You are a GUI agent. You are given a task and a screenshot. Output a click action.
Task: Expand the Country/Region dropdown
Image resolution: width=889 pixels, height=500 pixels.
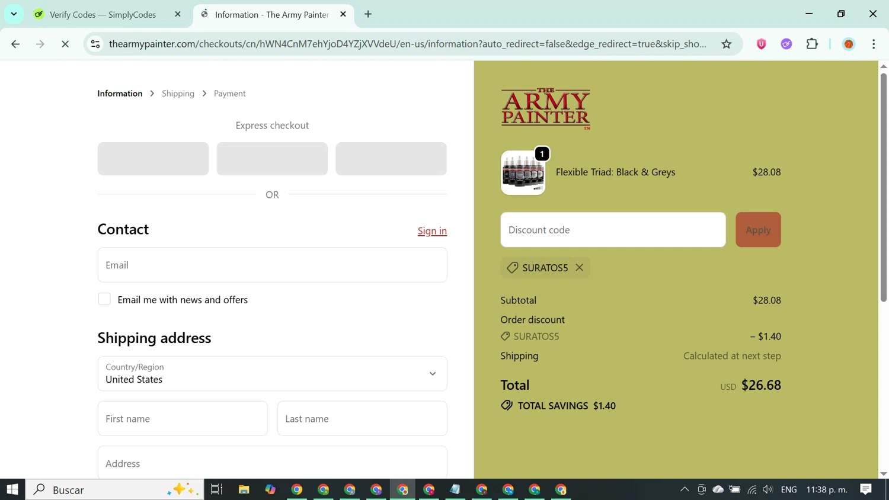coord(272,374)
